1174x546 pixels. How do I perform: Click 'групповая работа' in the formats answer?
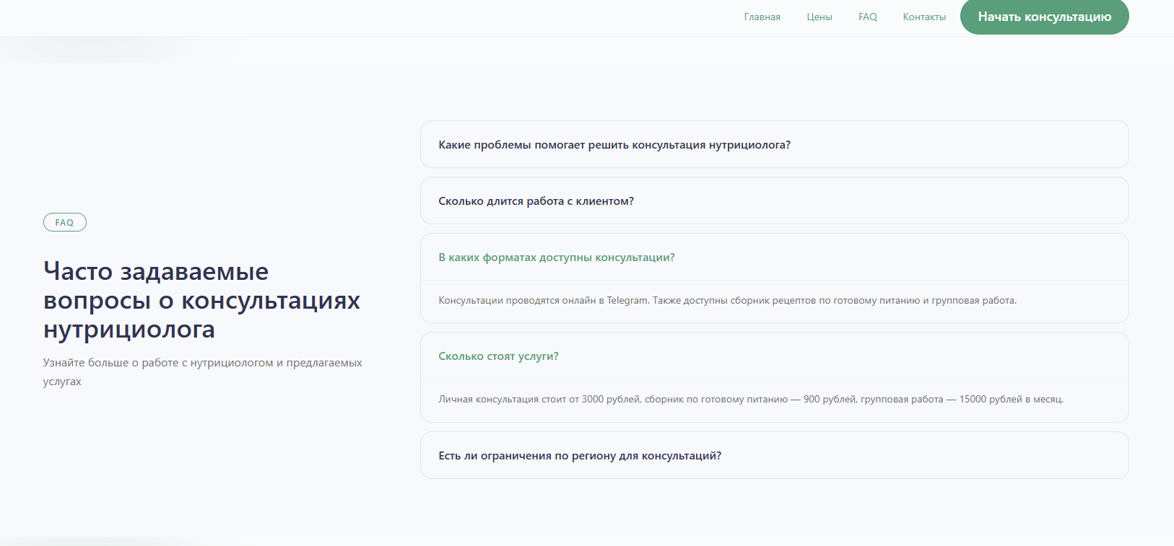click(973, 301)
